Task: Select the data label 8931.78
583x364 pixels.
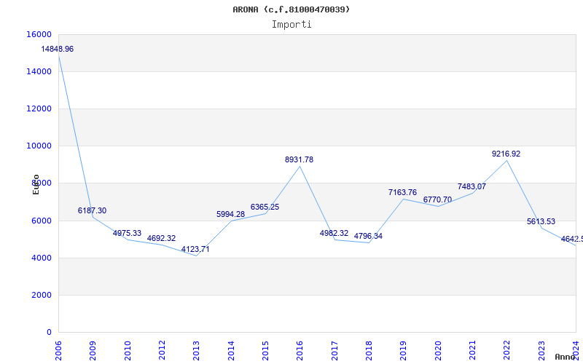Action: pos(299,159)
